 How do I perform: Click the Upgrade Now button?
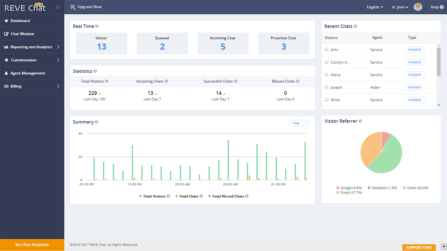pyautogui.click(x=86, y=7)
